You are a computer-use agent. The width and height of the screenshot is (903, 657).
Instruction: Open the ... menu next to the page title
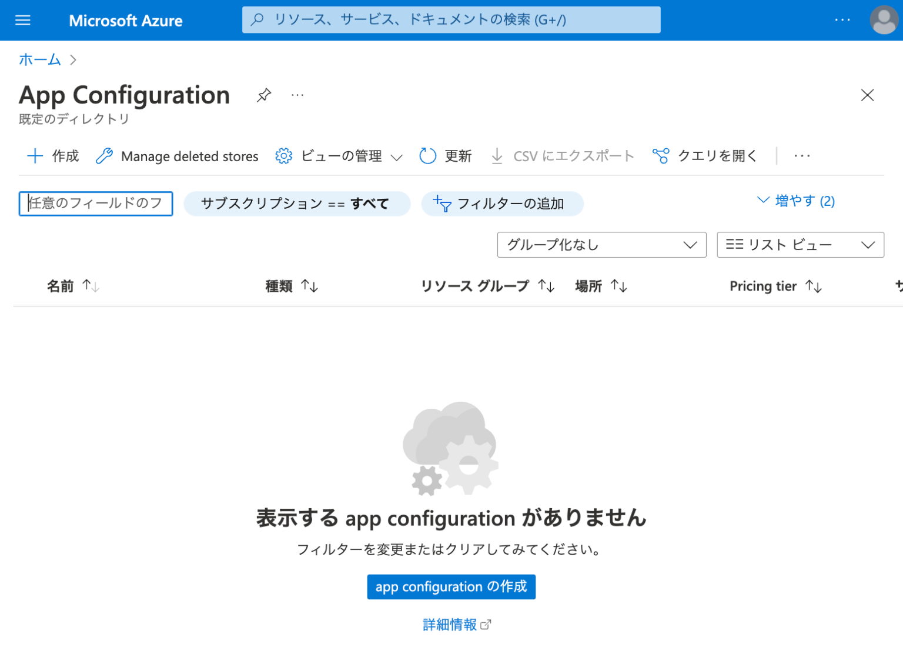click(x=297, y=95)
